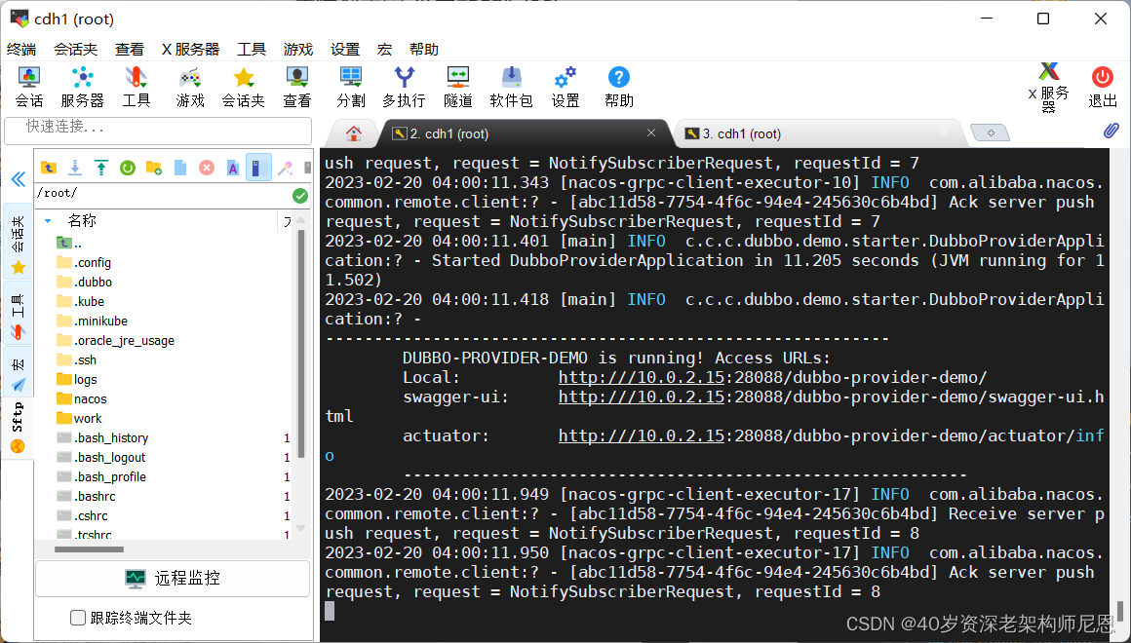Image resolution: width=1131 pixels, height=643 pixels.
Task: Refresh the SFTP folder with green icon
Action: [x=128, y=168]
